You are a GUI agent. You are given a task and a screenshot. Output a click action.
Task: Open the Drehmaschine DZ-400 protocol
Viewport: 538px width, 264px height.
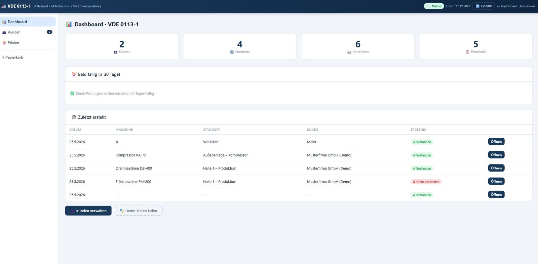tap(496, 168)
